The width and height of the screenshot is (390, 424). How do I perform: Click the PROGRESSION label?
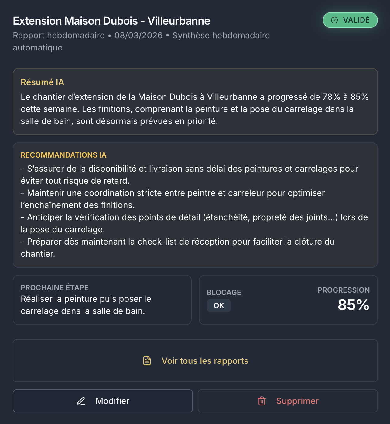(344, 290)
